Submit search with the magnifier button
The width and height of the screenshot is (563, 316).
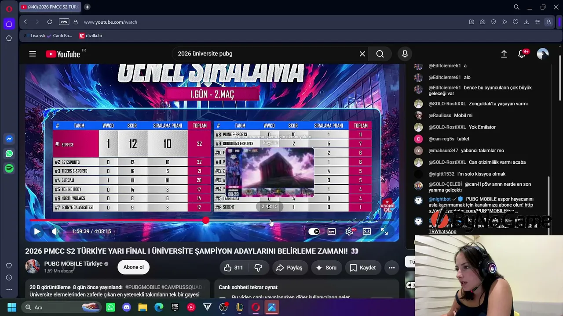[x=380, y=54]
